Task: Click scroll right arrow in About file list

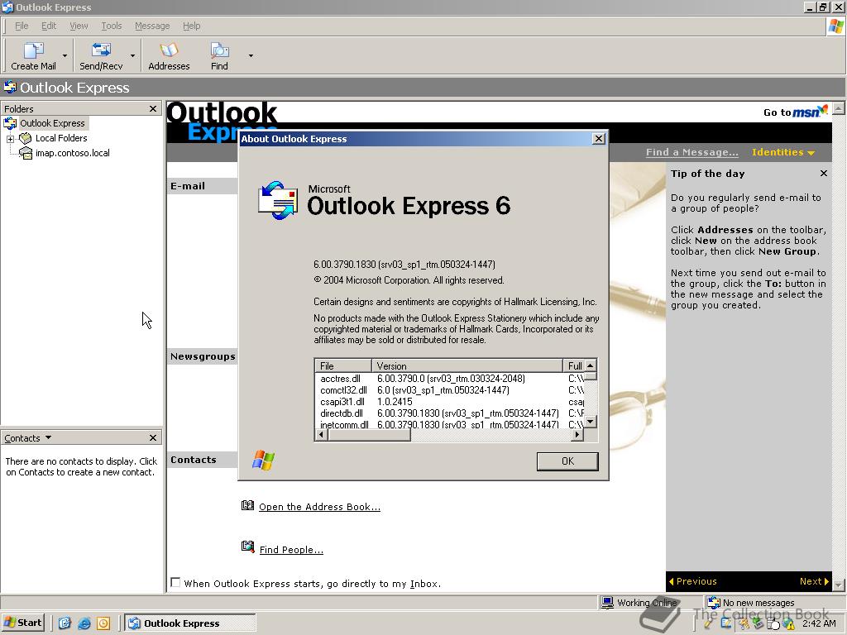Action: [x=577, y=434]
